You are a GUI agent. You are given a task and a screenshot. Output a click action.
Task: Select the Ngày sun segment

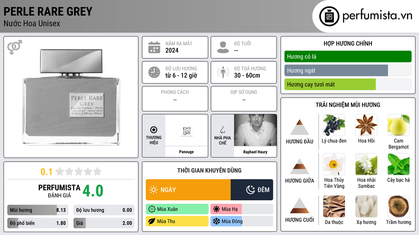click(188, 190)
